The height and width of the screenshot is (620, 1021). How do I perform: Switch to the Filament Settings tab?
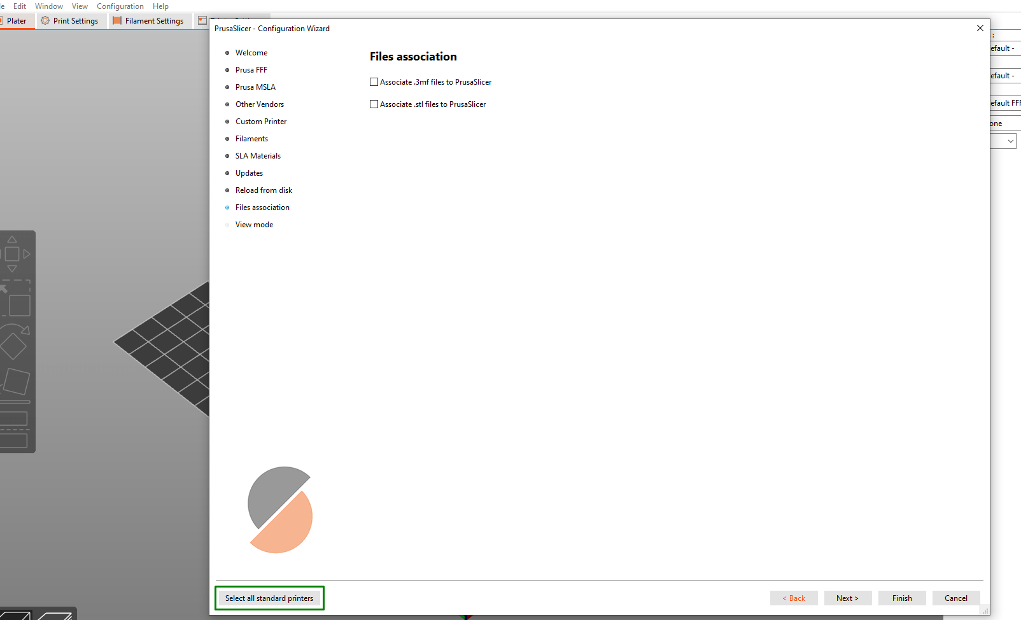[x=149, y=21]
